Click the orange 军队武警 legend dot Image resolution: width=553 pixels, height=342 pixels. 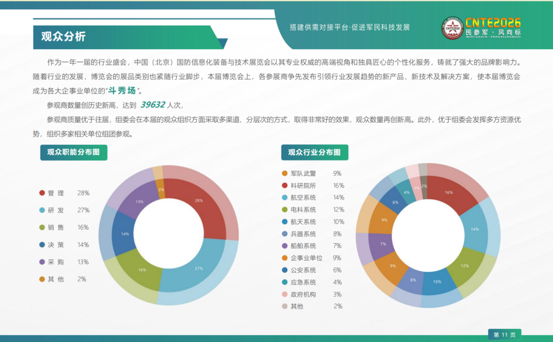285,173
